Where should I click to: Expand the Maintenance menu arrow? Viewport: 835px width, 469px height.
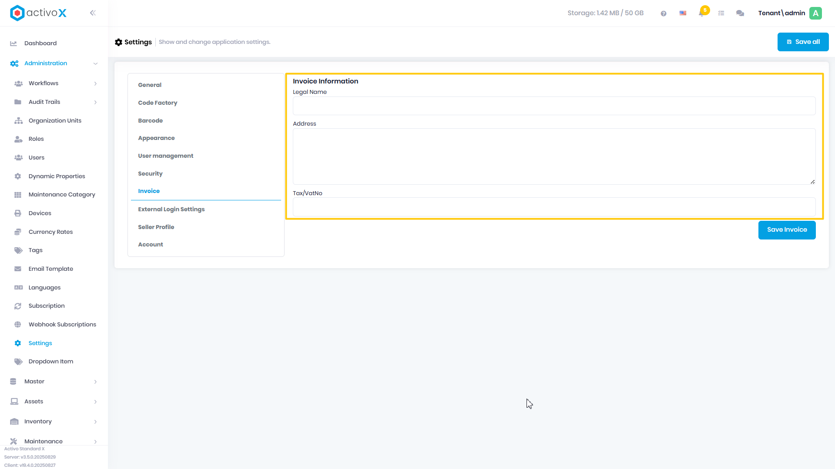95,442
